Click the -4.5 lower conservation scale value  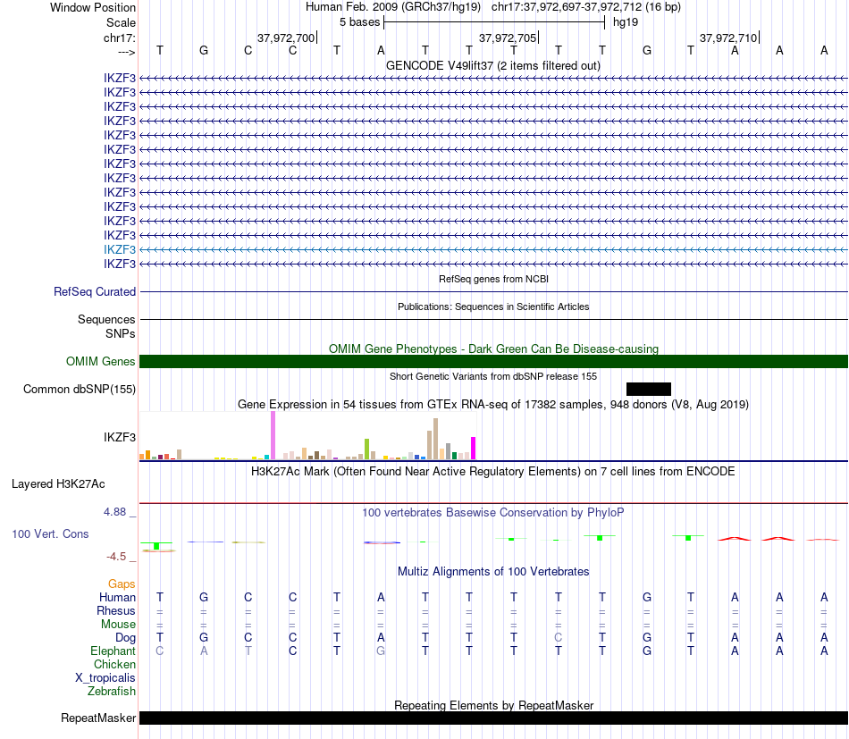(x=116, y=556)
